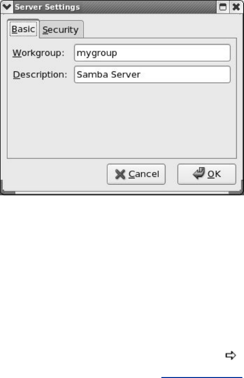Maximize the Server Settings window
The width and height of the screenshot is (244, 378).
click(223, 7)
